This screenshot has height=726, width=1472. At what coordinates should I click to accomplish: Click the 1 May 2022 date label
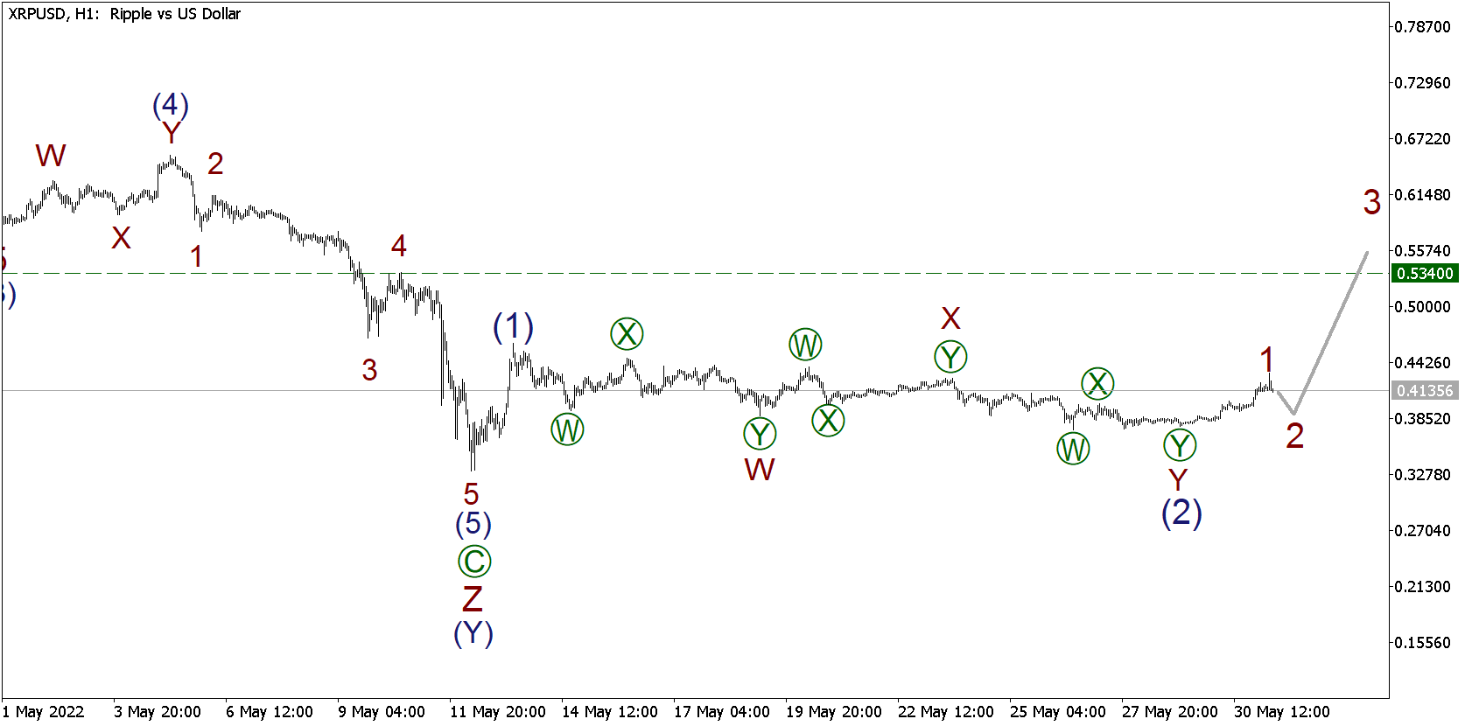point(44,712)
